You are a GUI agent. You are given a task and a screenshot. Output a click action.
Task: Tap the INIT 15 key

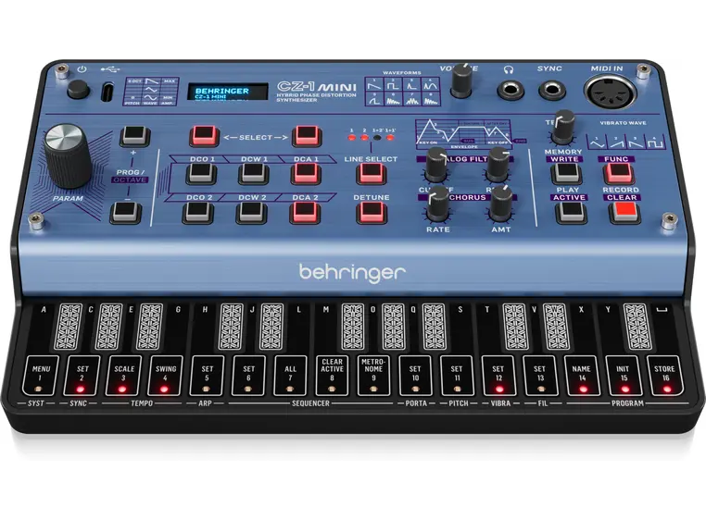pyautogui.click(x=624, y=376)
